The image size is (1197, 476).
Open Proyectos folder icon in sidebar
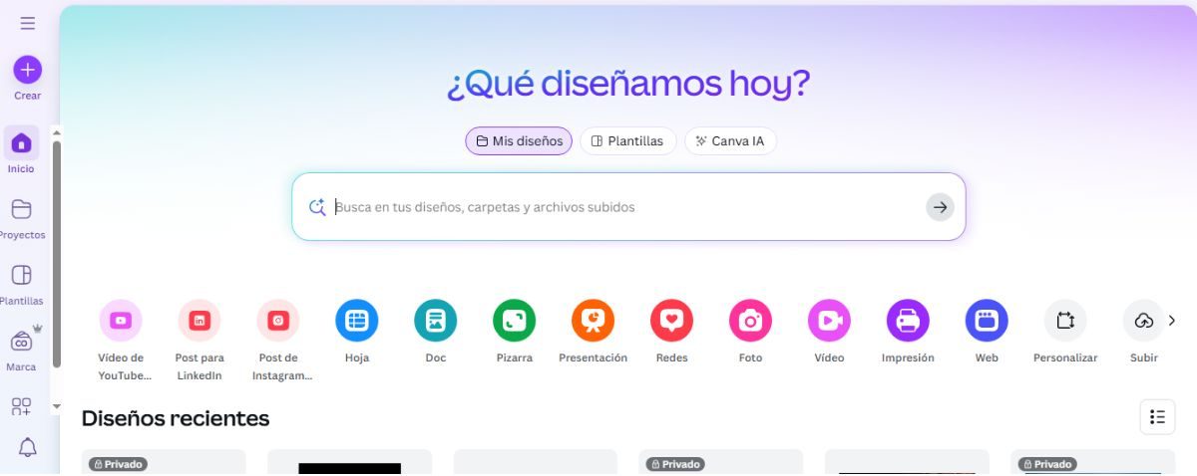[21, 209]
